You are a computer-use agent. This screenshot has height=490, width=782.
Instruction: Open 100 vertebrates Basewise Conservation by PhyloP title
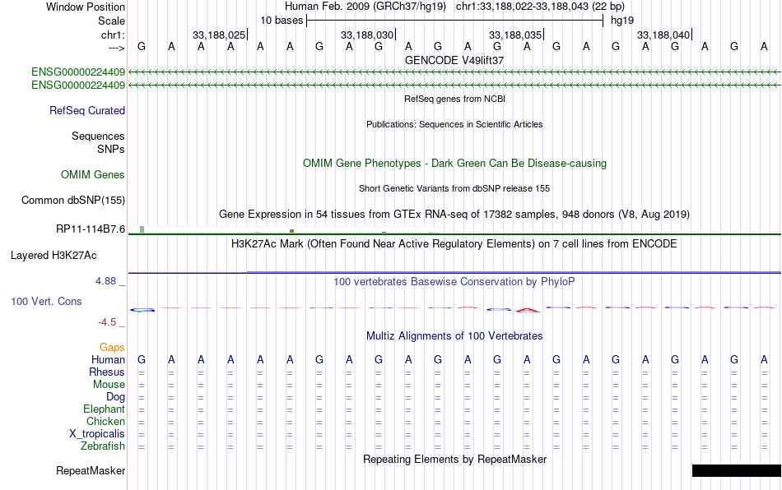[x=454, y=282]
